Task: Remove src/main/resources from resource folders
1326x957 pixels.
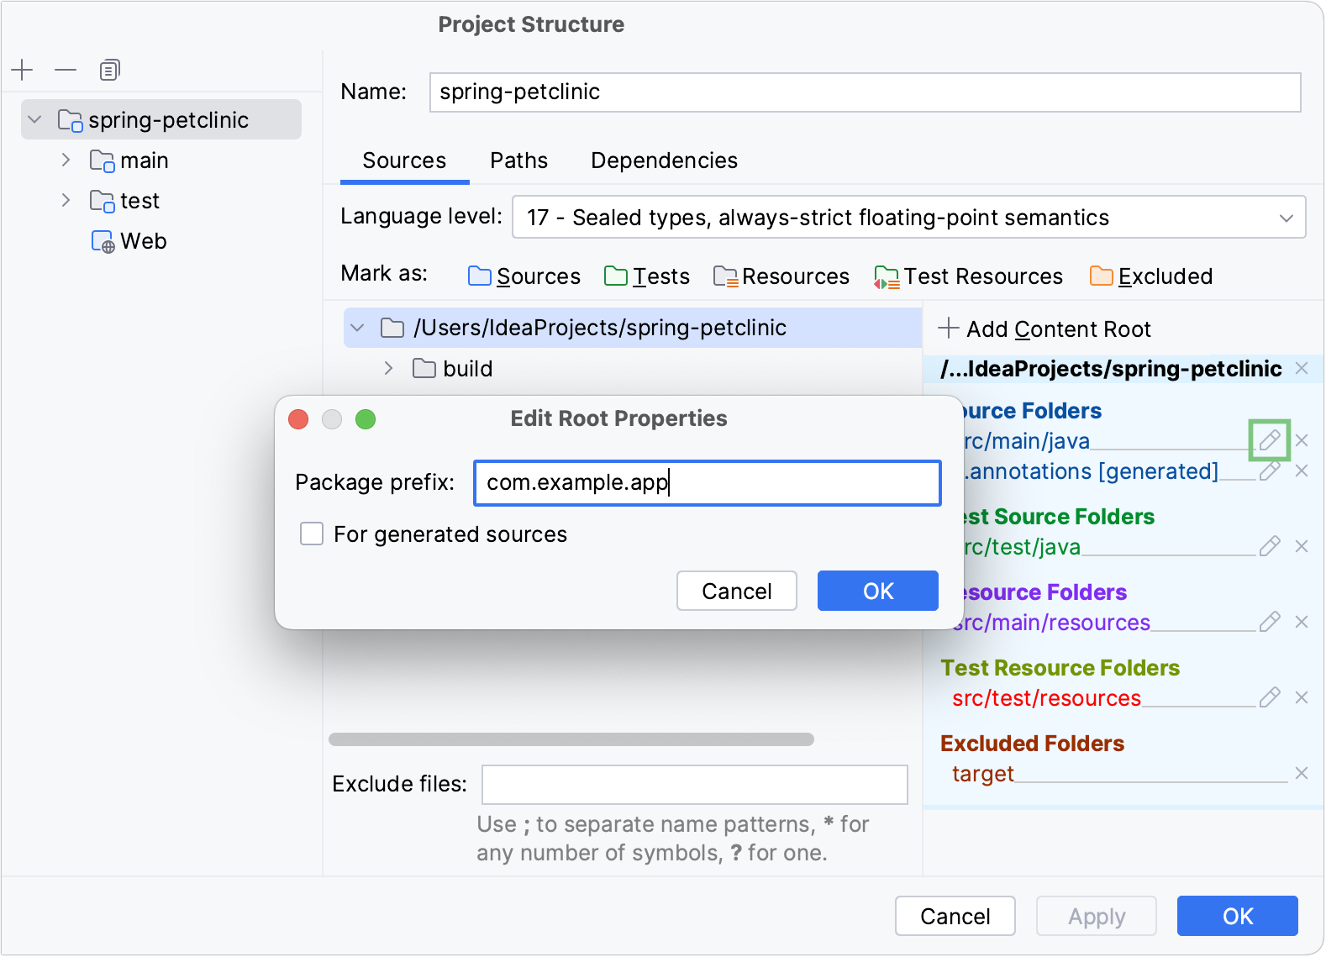Action: 1302,622
